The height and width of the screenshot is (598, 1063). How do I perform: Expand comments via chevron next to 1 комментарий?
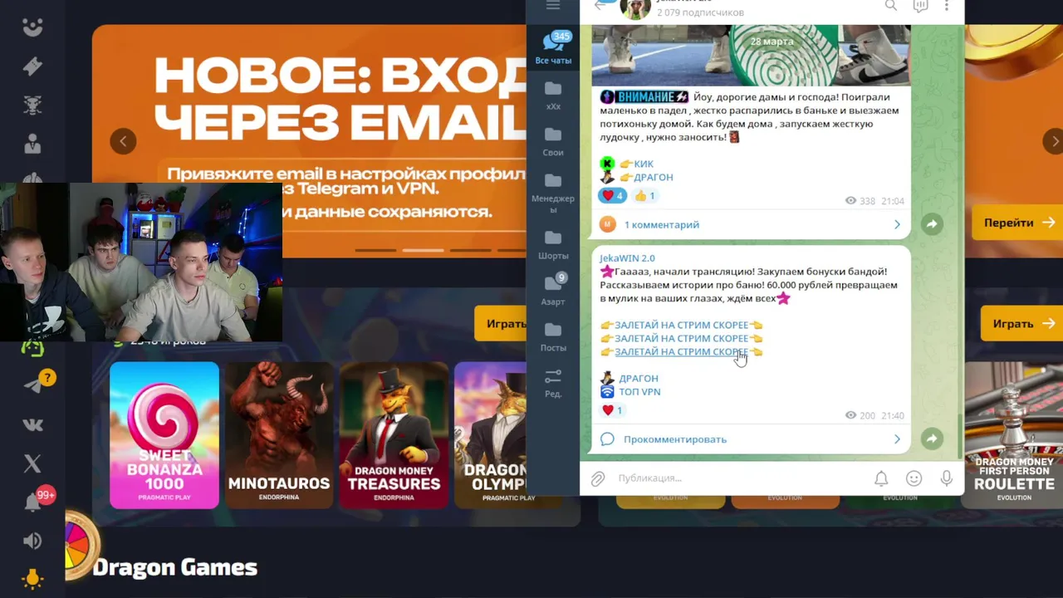[897, 224]
